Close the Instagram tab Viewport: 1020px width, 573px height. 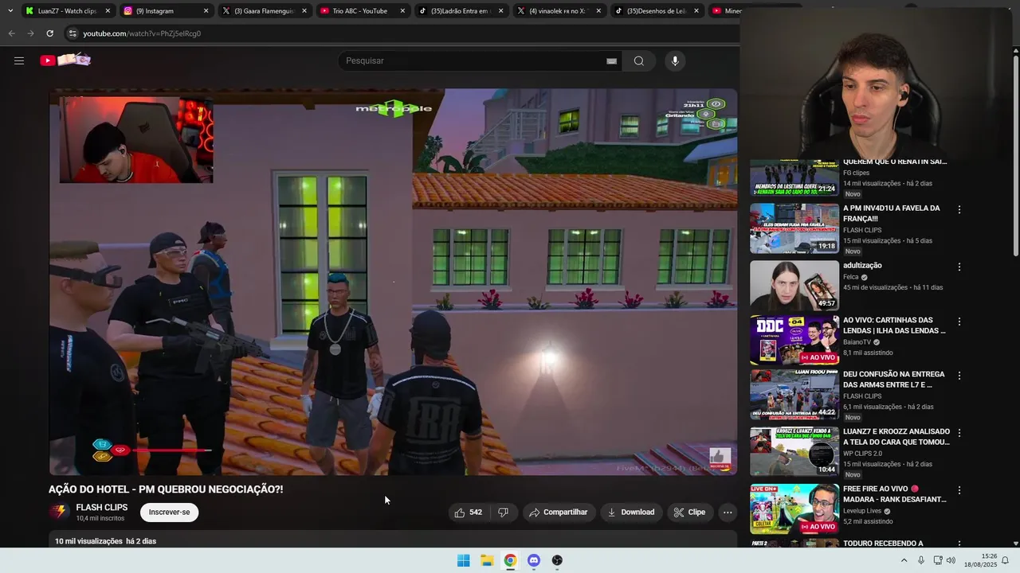coord(206,11)
